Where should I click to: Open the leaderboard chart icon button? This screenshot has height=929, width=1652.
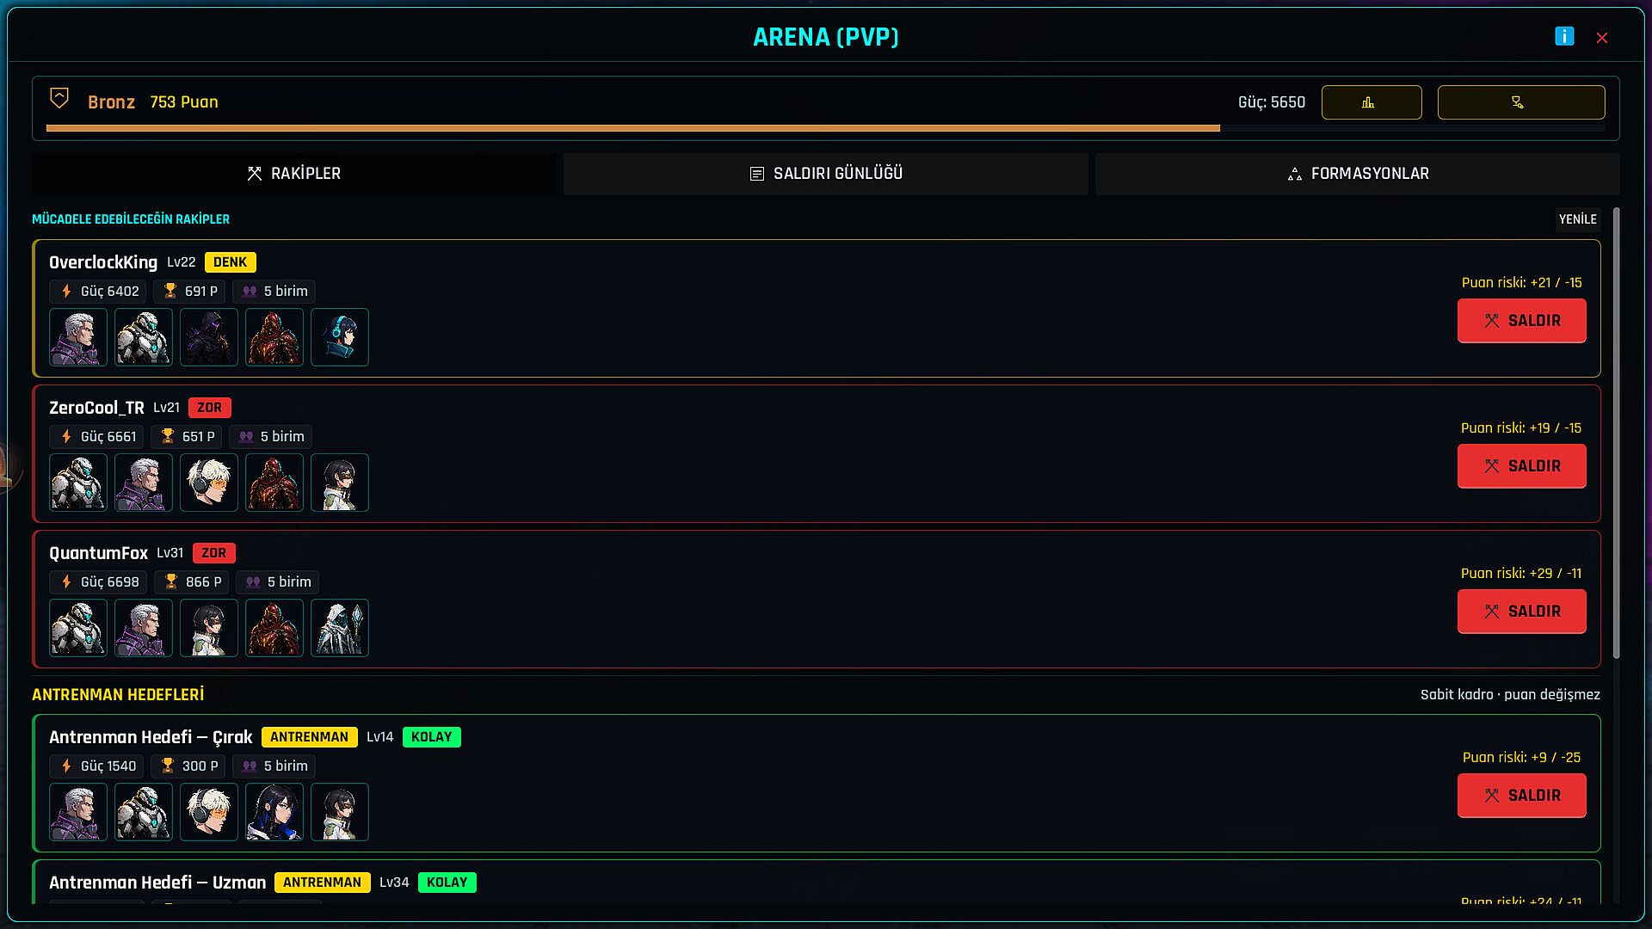click(1372, 102)
